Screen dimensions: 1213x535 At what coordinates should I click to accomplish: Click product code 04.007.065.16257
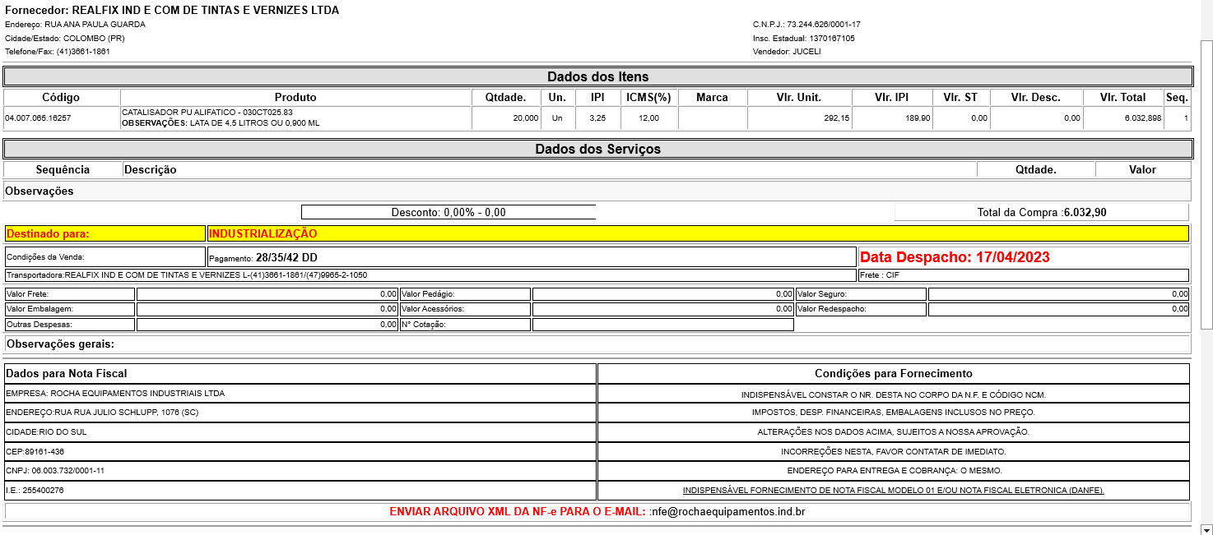39,118
